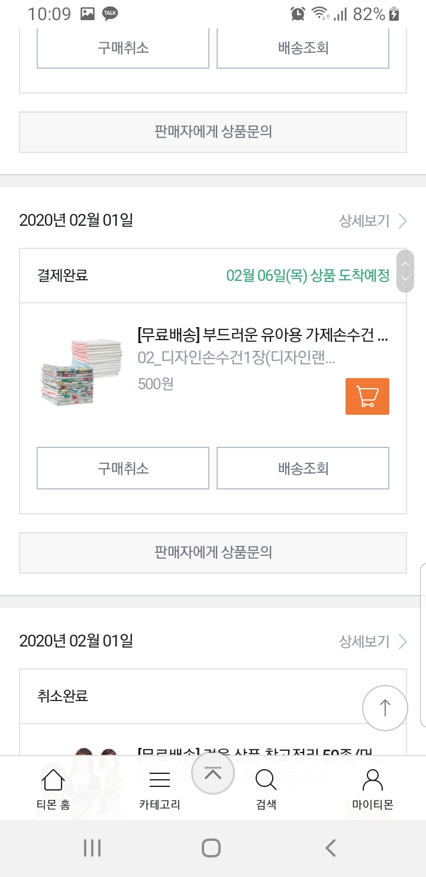Screen dimensions: 426x877
Task: Tap the topmost 구매취소 button
Action: click(123, 47)
